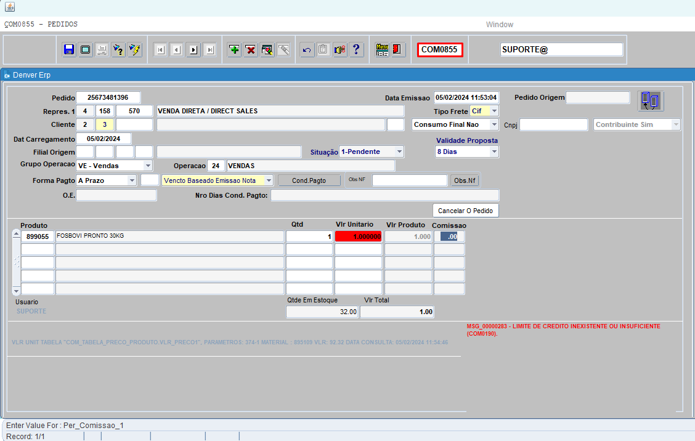695x441 pixels.
Task: Open the Menu icon in toolbar
Action: (382, 50)
